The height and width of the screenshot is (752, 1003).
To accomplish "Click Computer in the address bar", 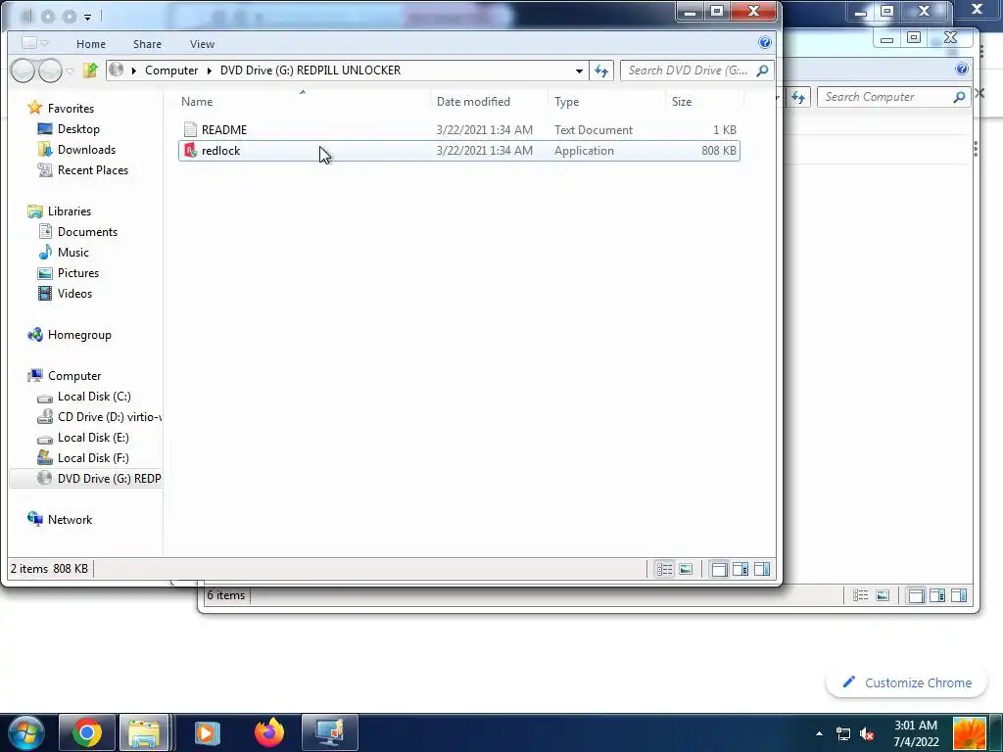I will point(171,70).
